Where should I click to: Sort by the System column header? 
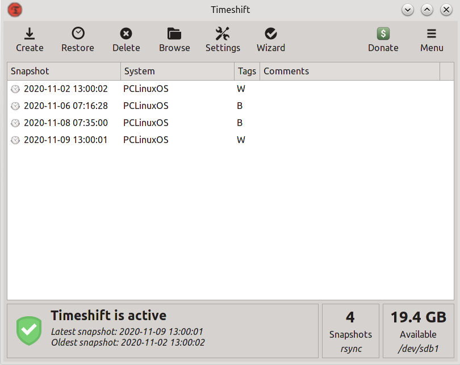tap(178, 72)
